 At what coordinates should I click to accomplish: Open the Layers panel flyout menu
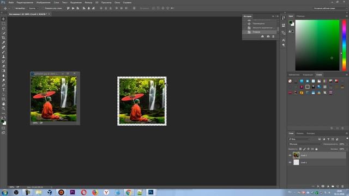347,133
